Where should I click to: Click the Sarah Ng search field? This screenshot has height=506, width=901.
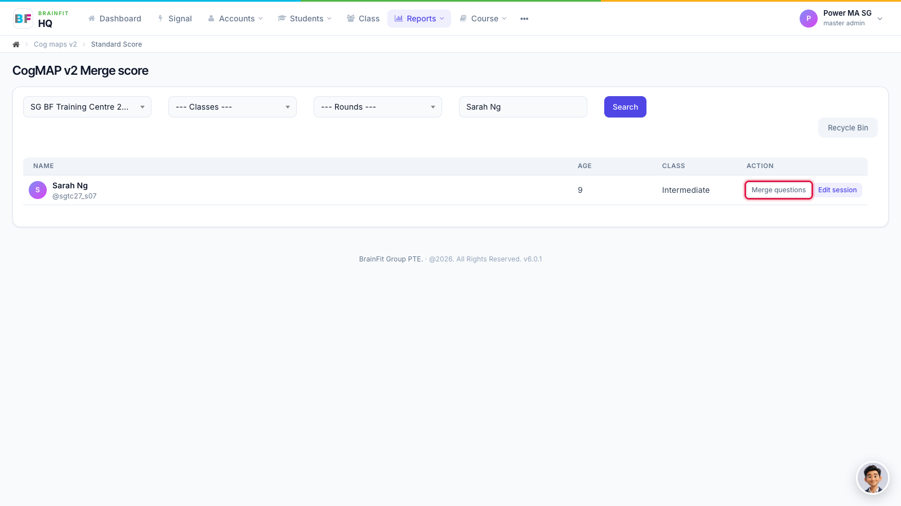(x=523, y=107)
